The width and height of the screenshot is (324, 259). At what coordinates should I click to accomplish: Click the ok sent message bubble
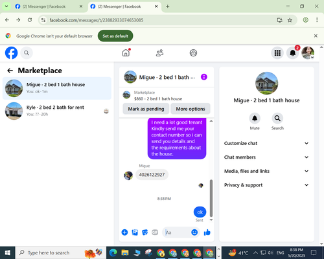pos(200,212)
